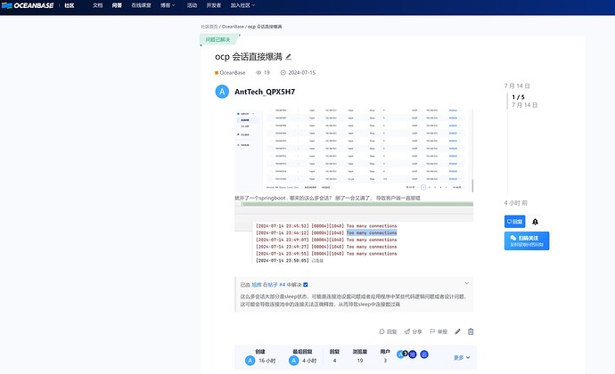Open the 活动 navigation item
Screen dimensions: 615x374
192,5
